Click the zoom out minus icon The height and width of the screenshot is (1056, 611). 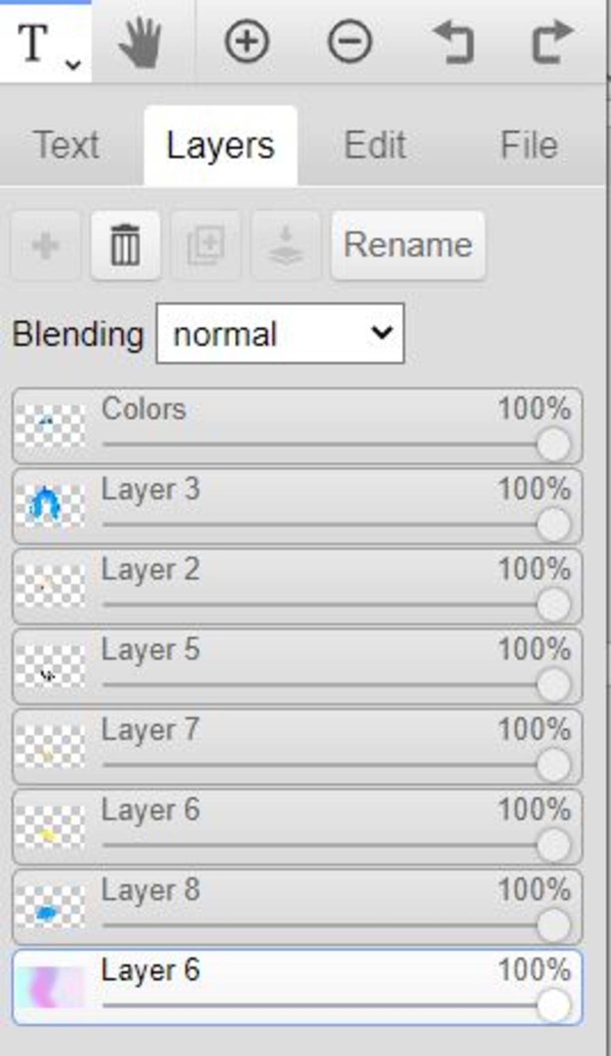tap(350, 42)
